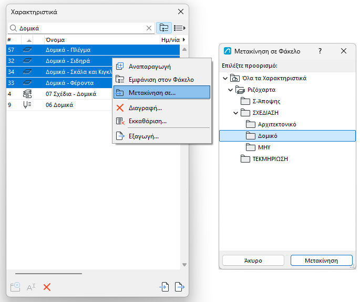Choose Εξαγωγή... from context menu
Viewport: 360px width, 302px height.
(162, 136)
